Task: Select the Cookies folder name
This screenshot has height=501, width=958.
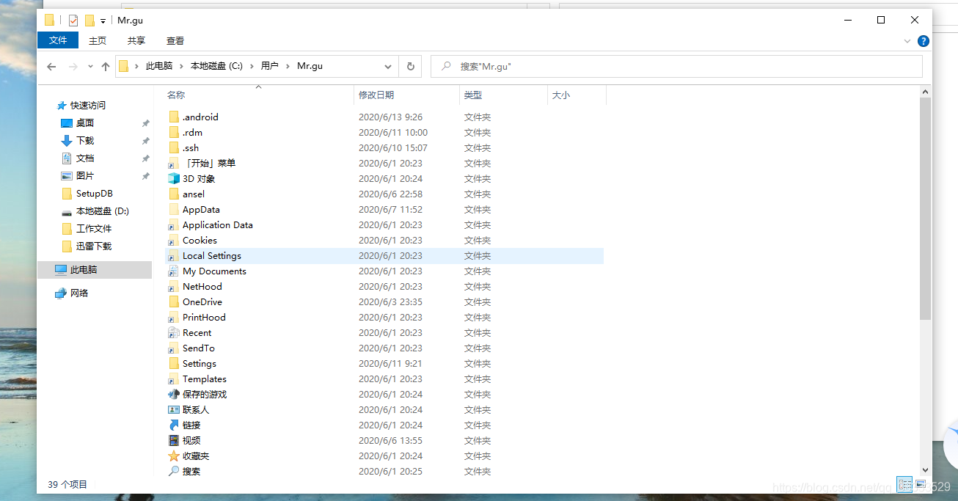Action: (x=200, y=240)
